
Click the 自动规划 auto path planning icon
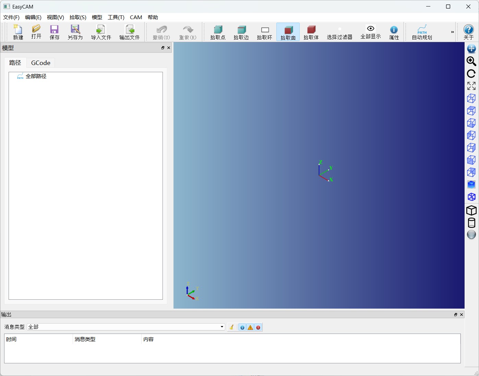pos(422,32)
